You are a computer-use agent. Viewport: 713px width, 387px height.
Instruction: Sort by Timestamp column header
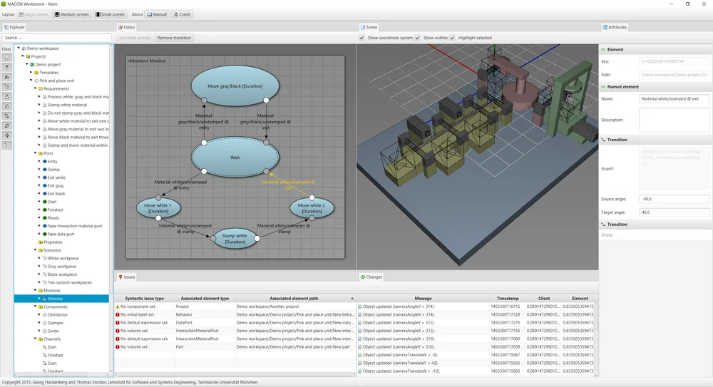[x=508, y=299]
